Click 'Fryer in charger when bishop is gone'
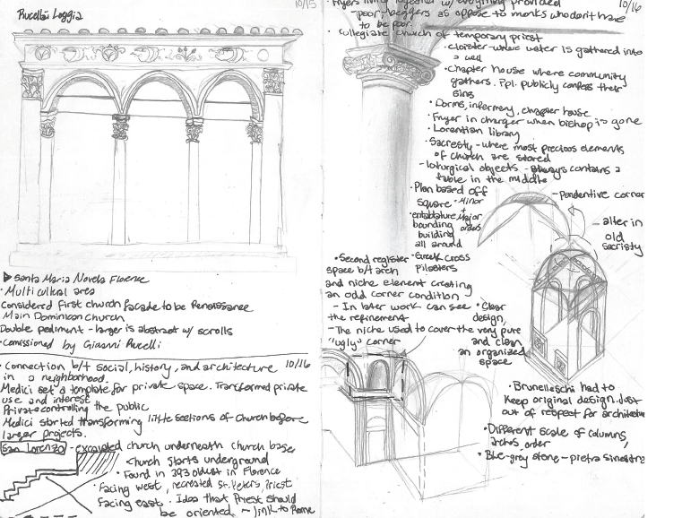The image size is (682, 518). (535, 119)
